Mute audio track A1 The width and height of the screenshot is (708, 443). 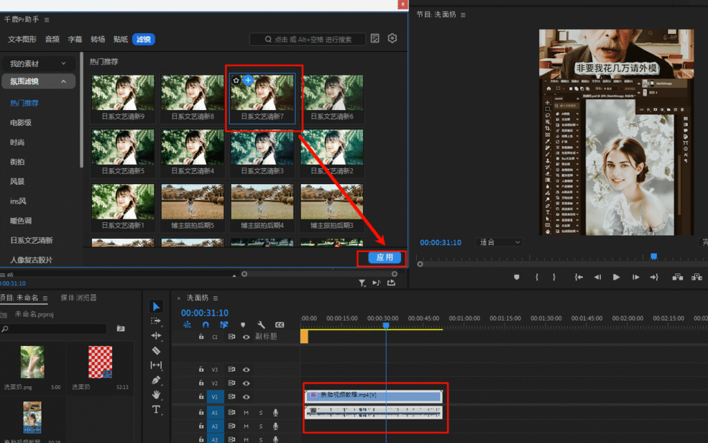246,413
